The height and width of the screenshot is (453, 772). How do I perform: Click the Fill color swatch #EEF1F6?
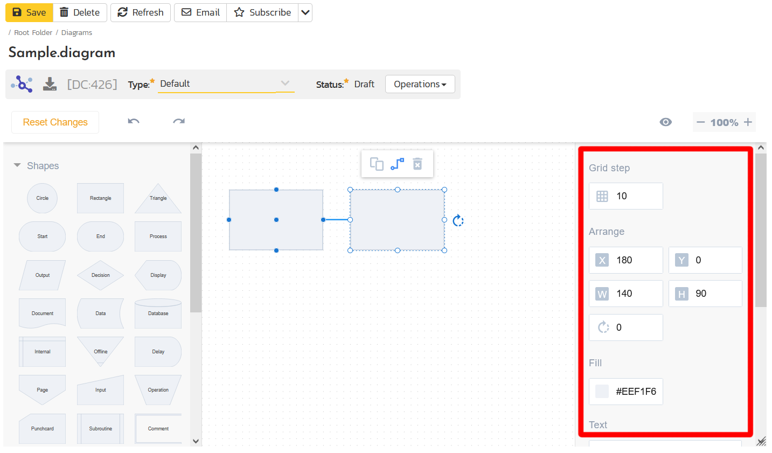tap(602, 392)
